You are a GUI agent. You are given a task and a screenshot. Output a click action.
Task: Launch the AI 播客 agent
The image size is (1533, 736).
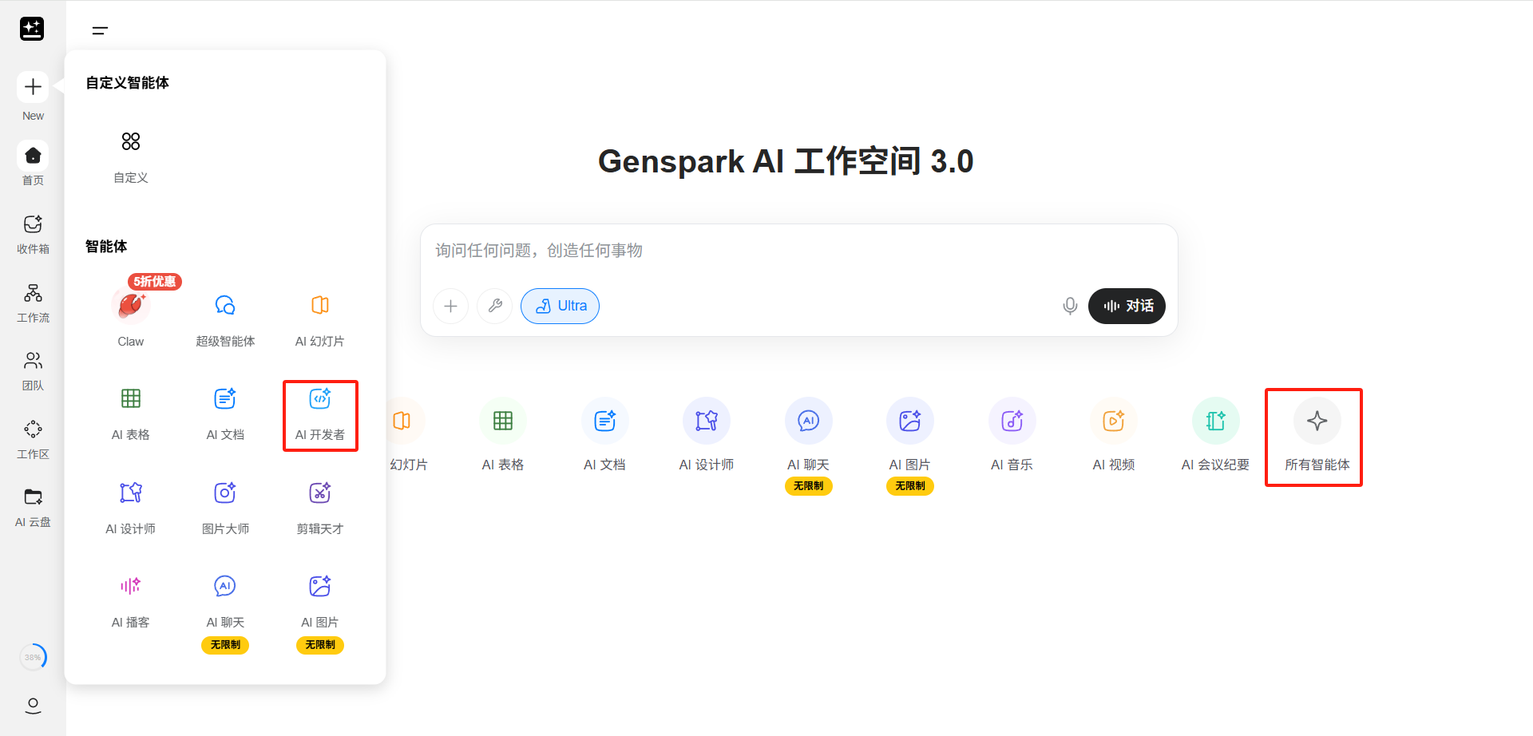pos(131,588)
